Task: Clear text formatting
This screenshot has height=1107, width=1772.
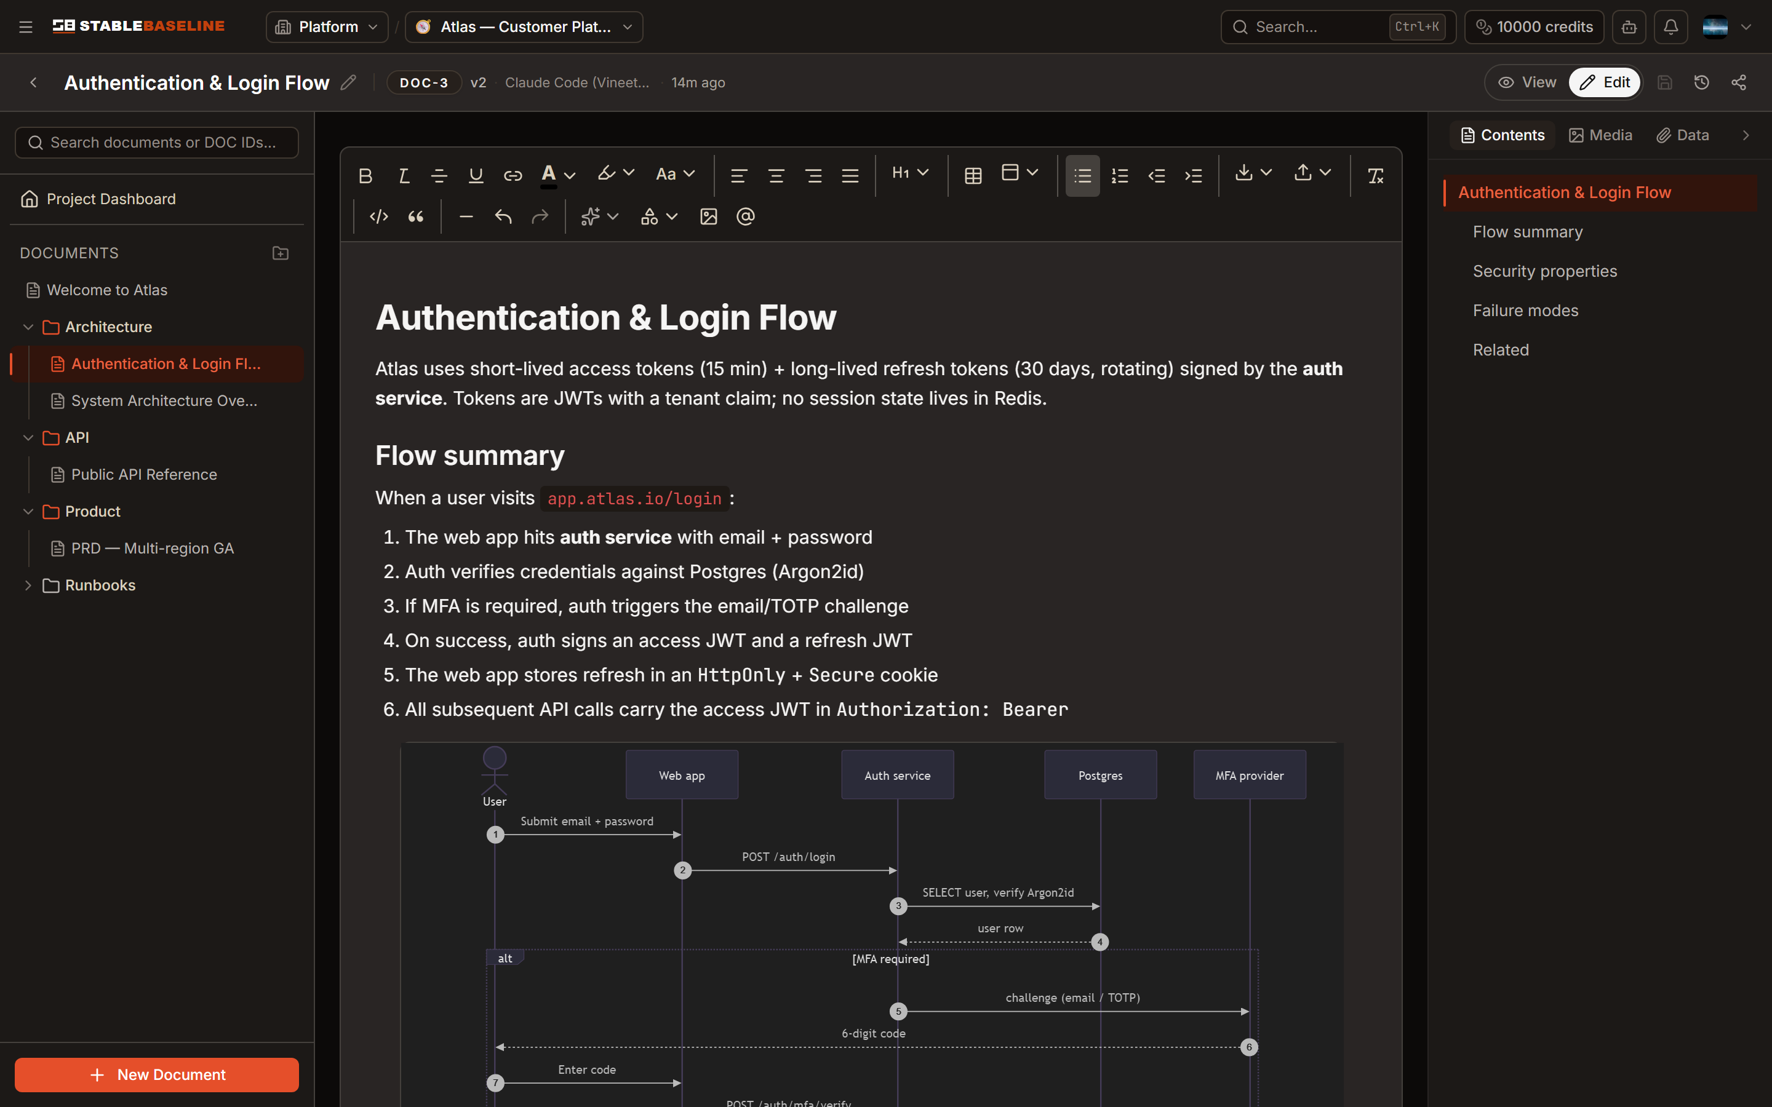Action: (x=1376, y=176)
